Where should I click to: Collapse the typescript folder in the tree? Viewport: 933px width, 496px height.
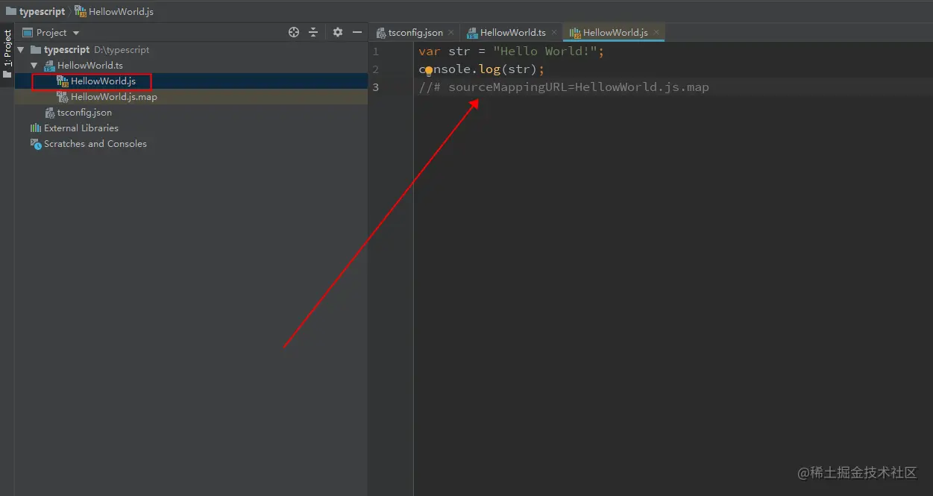click(22, 49)
